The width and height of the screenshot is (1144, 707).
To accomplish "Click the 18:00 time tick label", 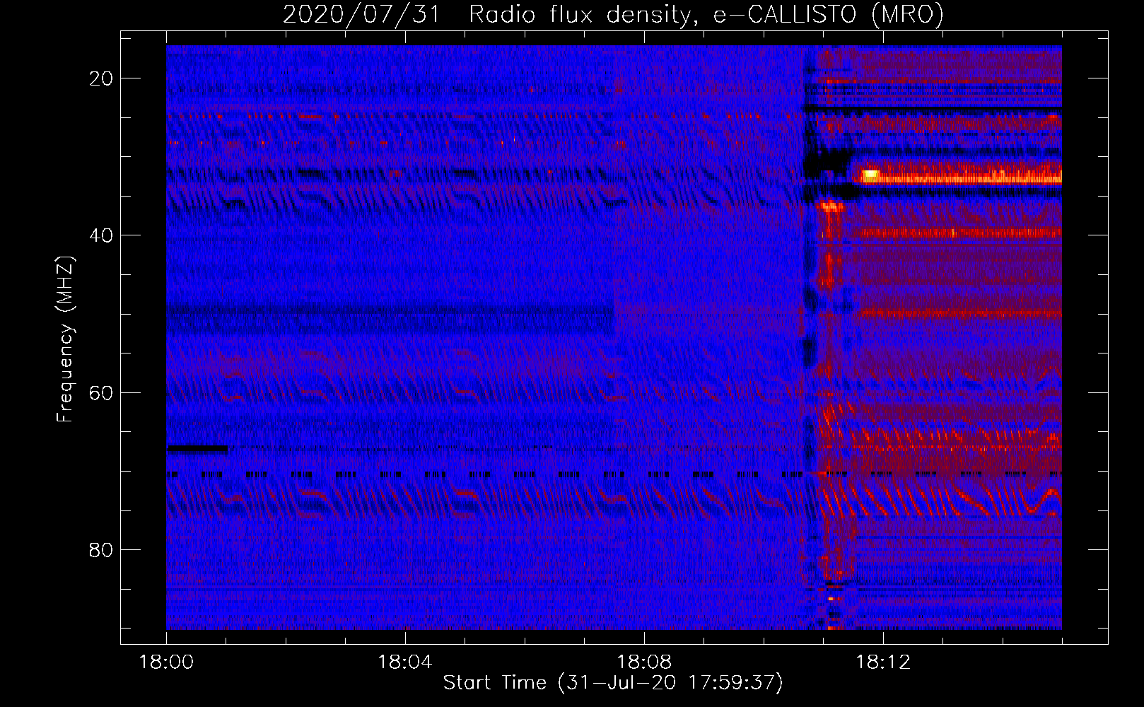I will coord(166,662).
